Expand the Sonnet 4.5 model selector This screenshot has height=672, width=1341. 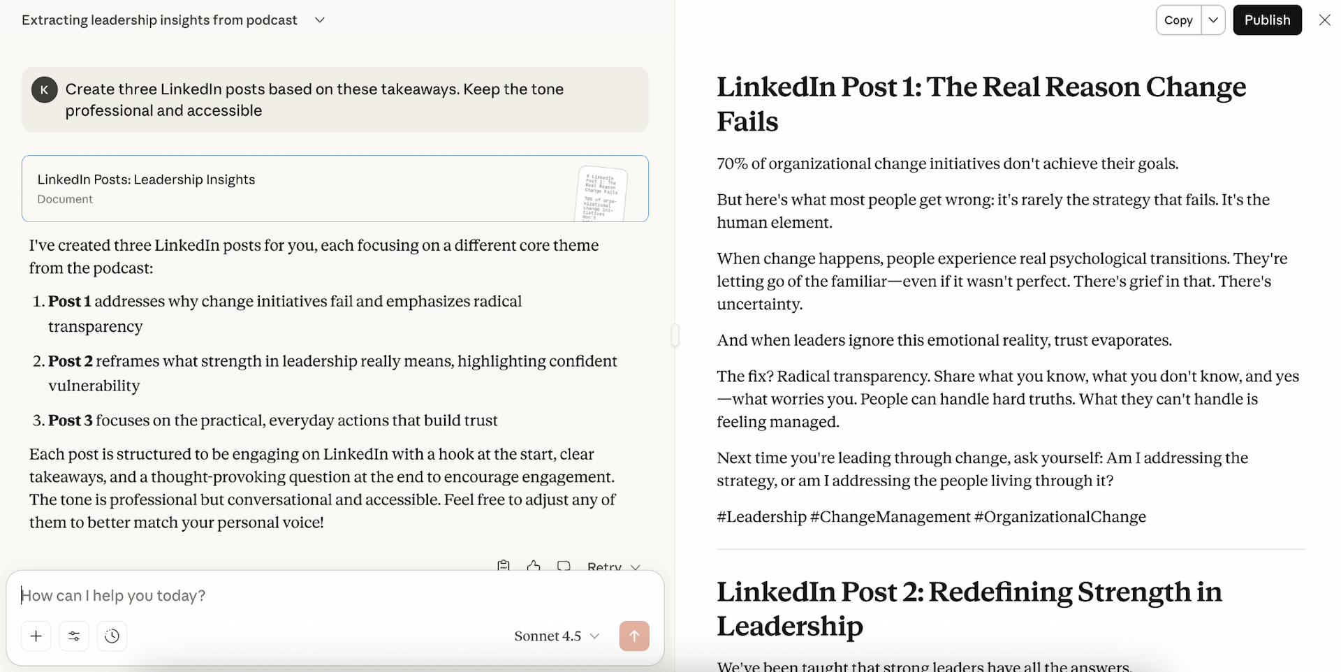(557, 636)
